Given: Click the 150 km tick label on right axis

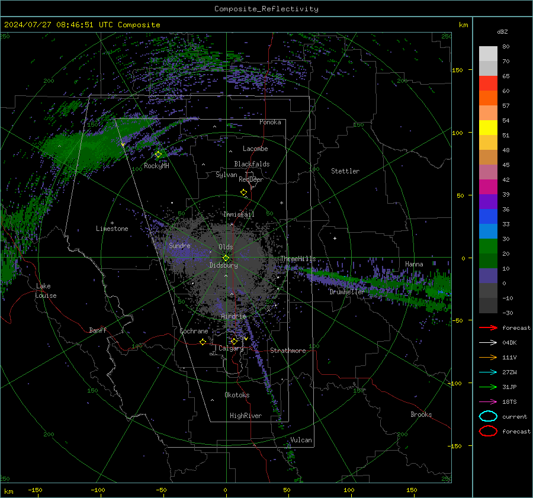Looking at the screenshot, I should (x=457, y=70).
